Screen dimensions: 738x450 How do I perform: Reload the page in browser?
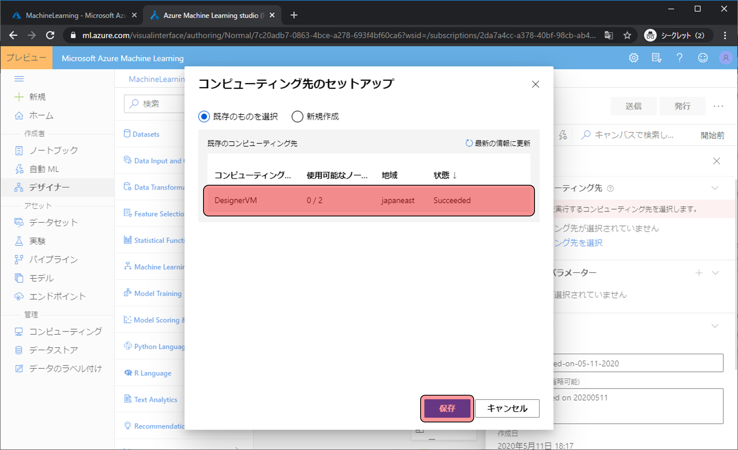50,36
